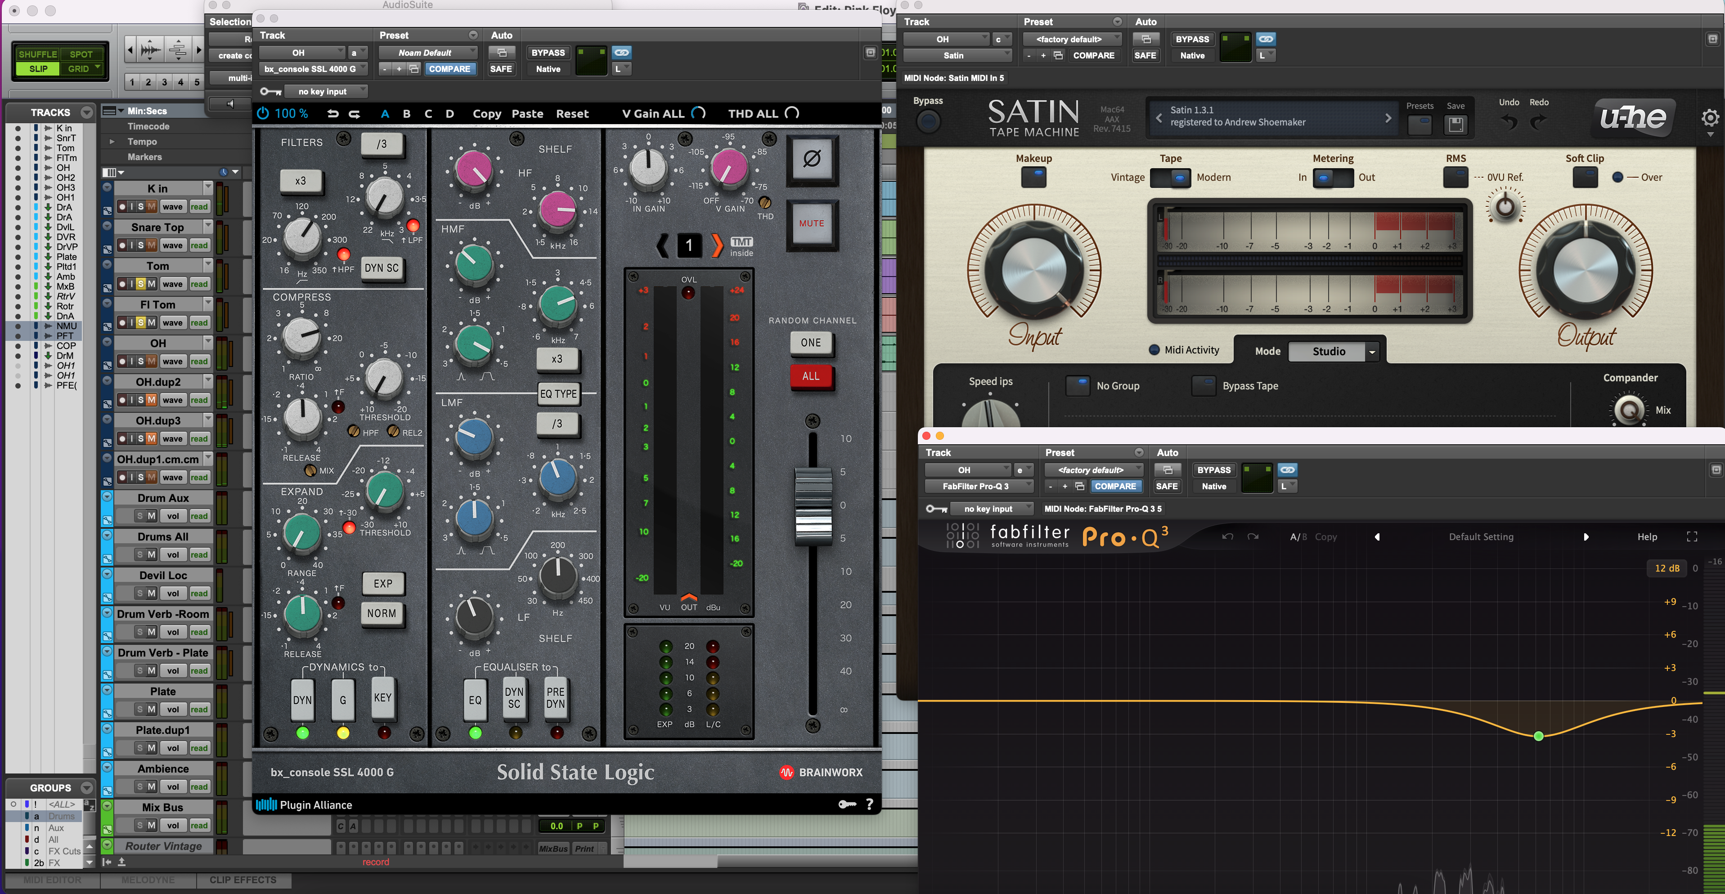The image size is (1725, 894).
Task: Enable Satin Bypass Tape switch
Action: 1204,386
